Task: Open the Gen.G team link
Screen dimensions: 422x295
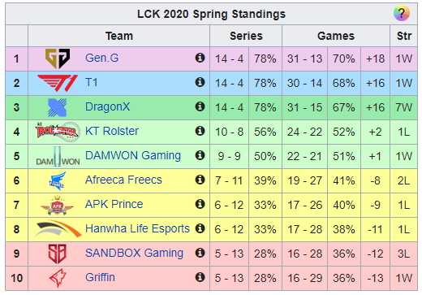Action: click(101, 58)
